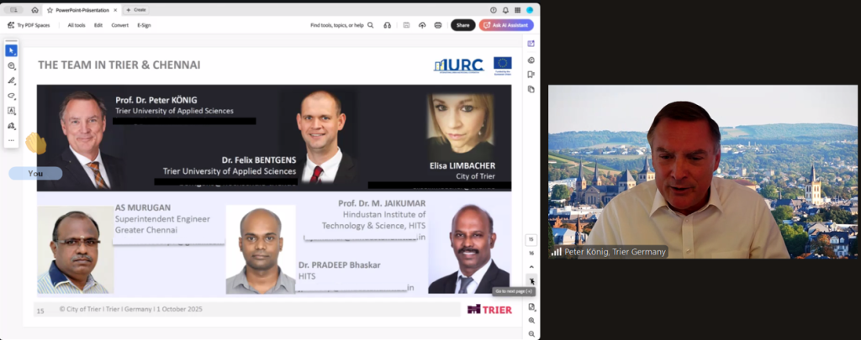Open the notifications bell
Viewport: 861px width, 340px height.
(x=504, y=10)
